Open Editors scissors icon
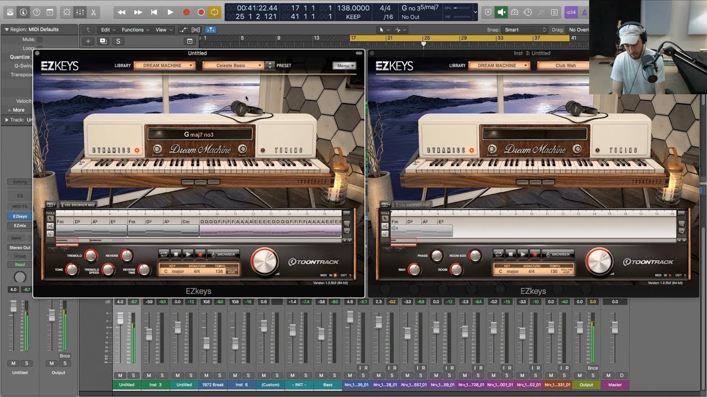The image size is (707, 397). (93, 12)
